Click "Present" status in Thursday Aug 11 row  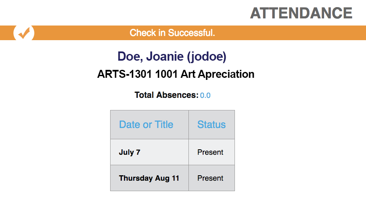[x=210, y=178]
